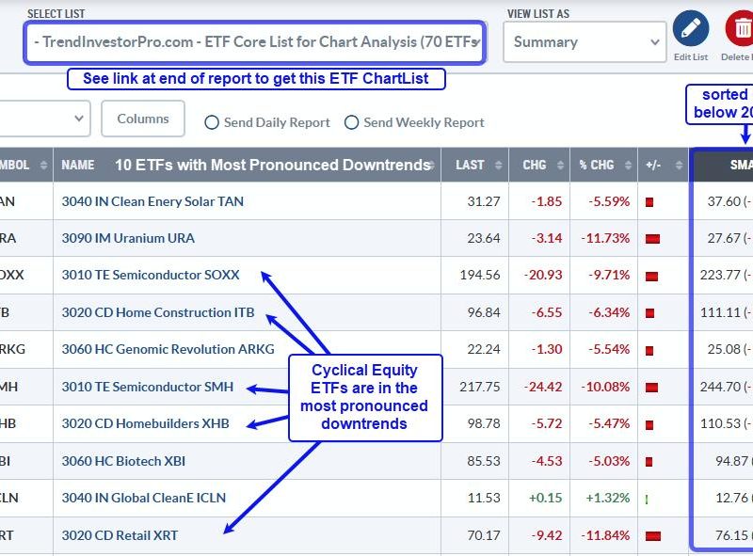The image size is (753, 556).
Task: Sort by the SYMBOL column arrows
Action: point(43,166)
